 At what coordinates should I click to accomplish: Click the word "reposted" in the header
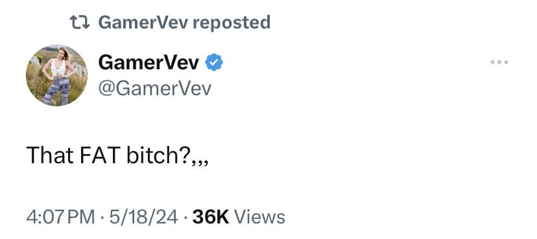pyautogui.click(x=232, y=23)
